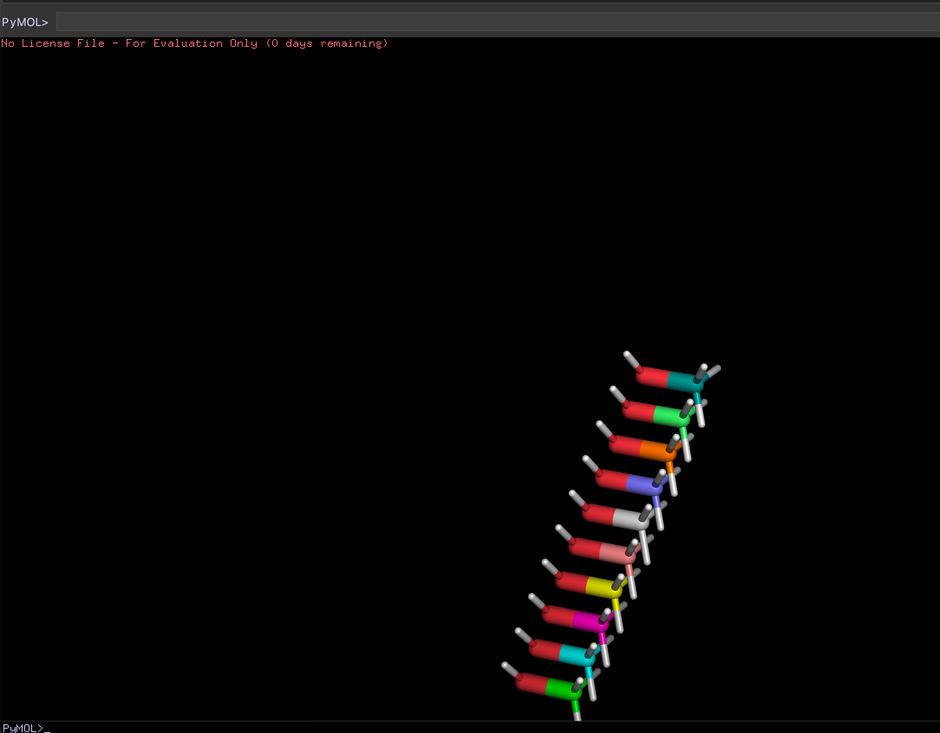Click red oxygen attached to orange segment
This screenshot has width=940, height=733.
(625, 446)
